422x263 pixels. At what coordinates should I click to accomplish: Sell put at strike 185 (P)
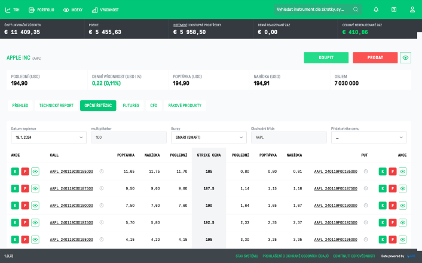[393, 172]
